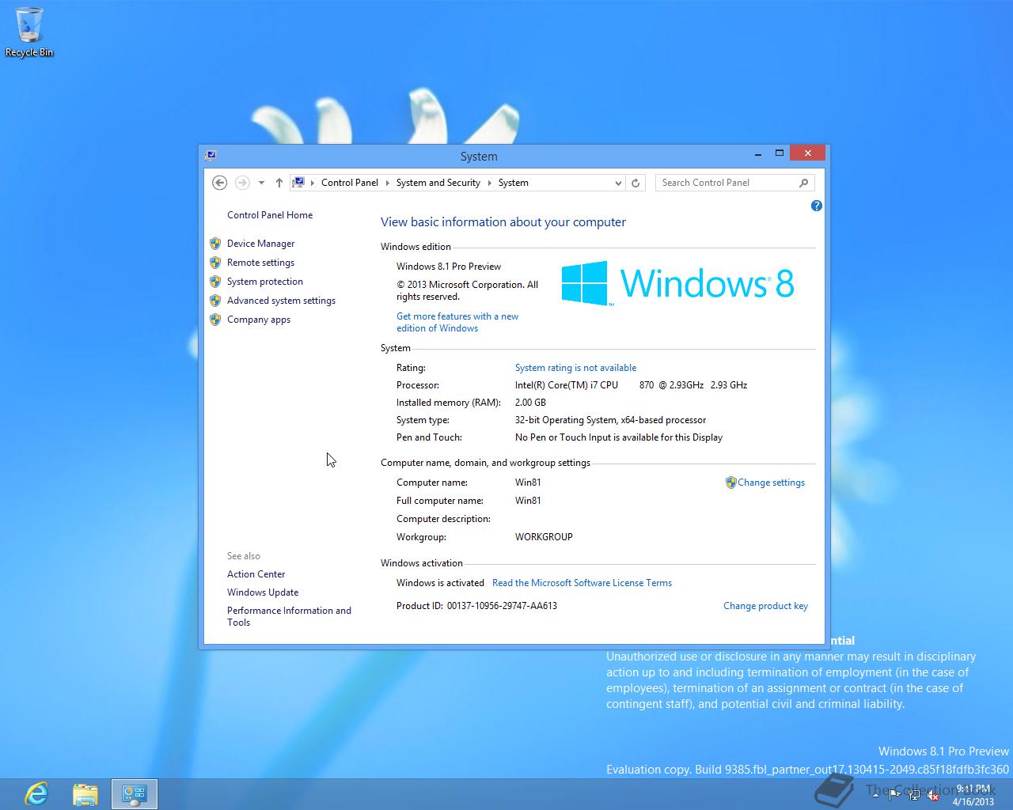Image resolution: width=1013 pixels, height=810 pixels.
Task: Click the Control Panel taskbar button
Action: pos(135,793)
